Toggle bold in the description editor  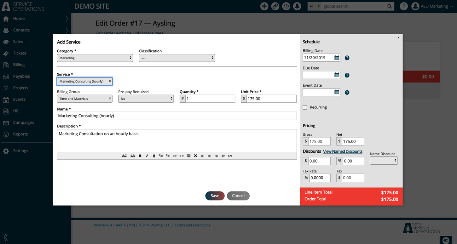click(140, 156)
